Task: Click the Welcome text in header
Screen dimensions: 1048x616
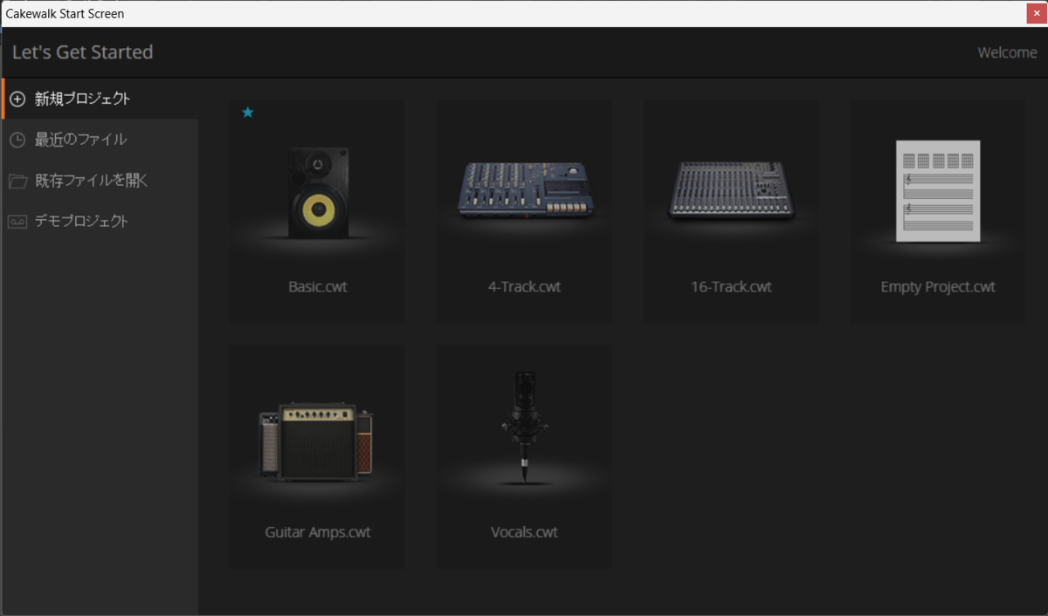Action: click(x=1007, y=52)
